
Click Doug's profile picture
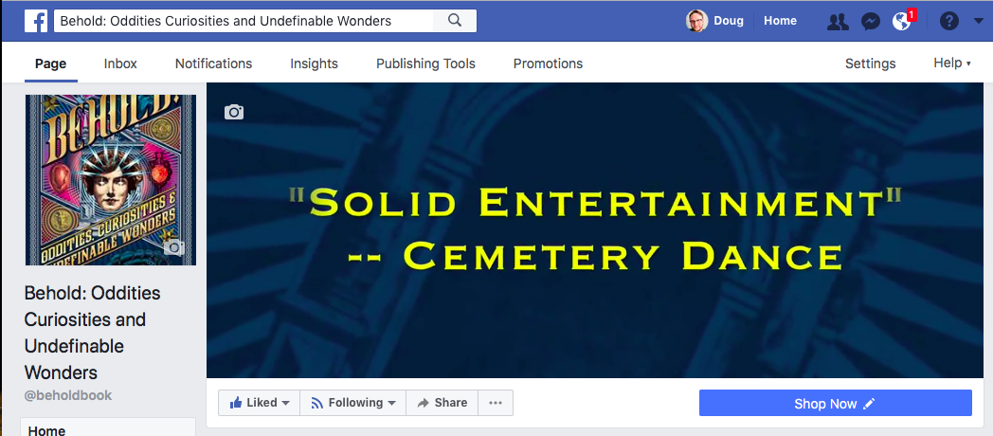point(696,21)
